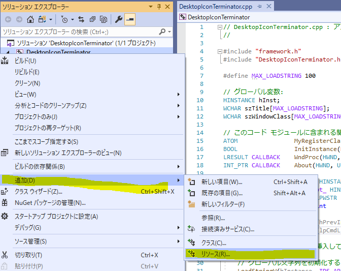This screenshot has width=341, height=271.
Task: Click the class wizard icon beside クラス ウィザード
Action: pos(5,192)
